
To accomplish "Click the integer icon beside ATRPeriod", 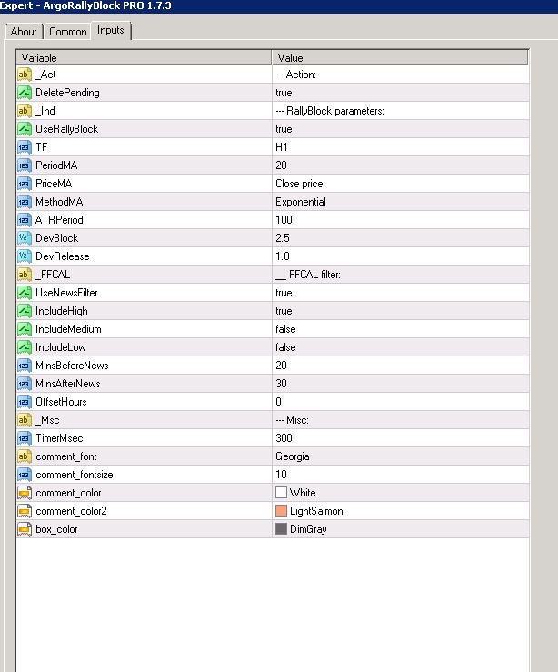I will tap(25, 220).
